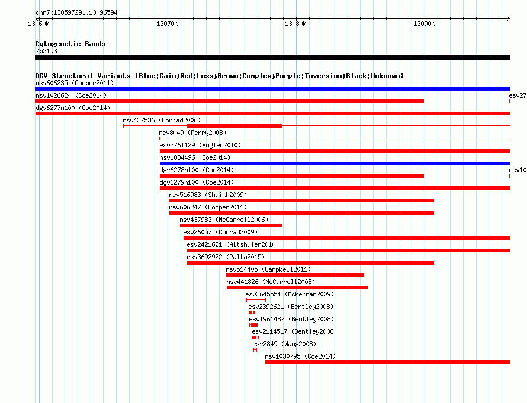Image resolution: width=527 pixels, height=403 pixels.
Task: Select the esv2392621 (Bentley2008) label
Action: (x=291, y=307)
